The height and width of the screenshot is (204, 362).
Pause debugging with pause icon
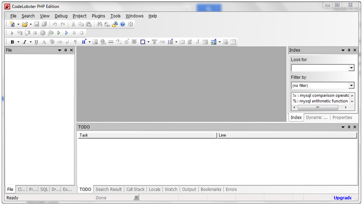tap(74, 33)
